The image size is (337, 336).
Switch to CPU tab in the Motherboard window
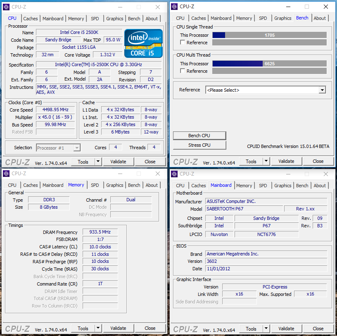tap(180, 186)
